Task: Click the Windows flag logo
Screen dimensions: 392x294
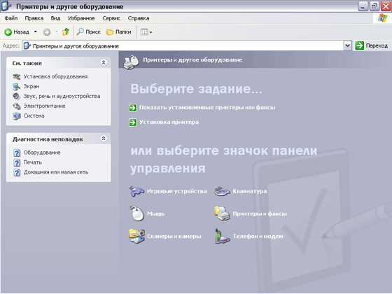Action: coord(382,18)
